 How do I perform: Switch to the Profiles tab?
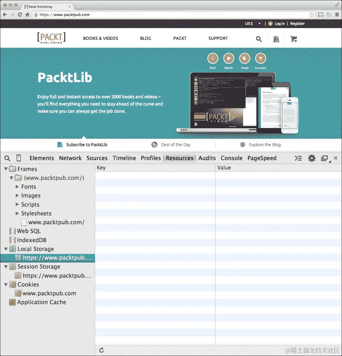(151, 158)
